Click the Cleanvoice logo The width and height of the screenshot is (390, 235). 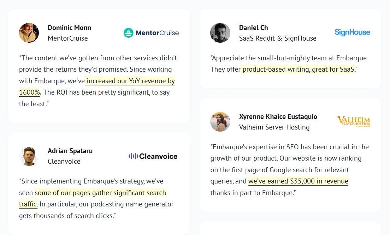tap(153, 156)
